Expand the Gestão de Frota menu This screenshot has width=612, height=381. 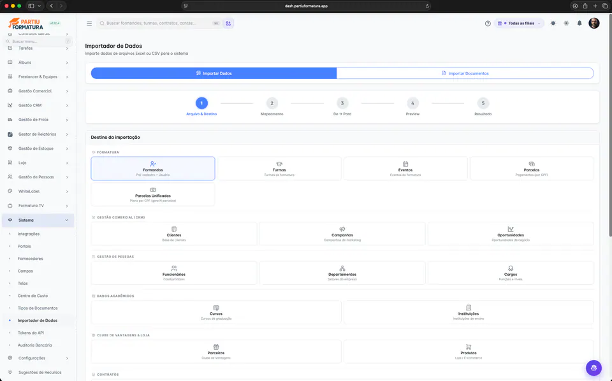[38, 120]
